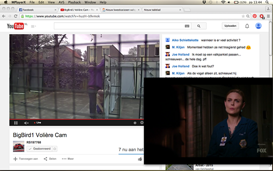Click Toevoegen aan under the video

pyautogui.click(x=26, y=159)
